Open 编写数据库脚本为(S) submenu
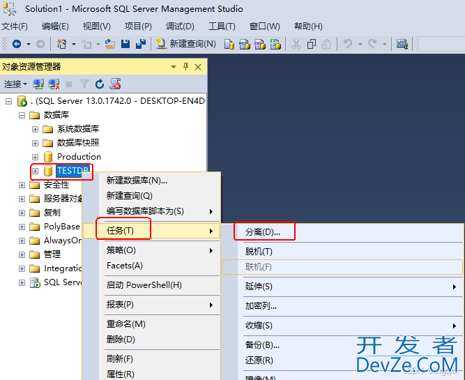Image resolution: width=465 pixels, height=380 pixels. 151,211
